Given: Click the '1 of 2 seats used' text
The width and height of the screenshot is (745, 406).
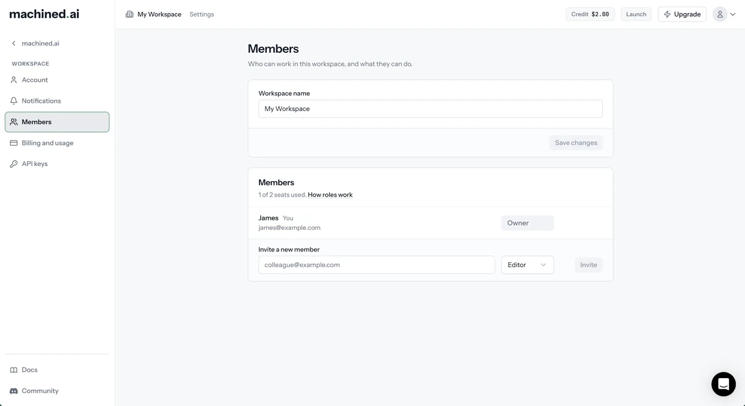Looking at the screenshot, I should [282, 195].
